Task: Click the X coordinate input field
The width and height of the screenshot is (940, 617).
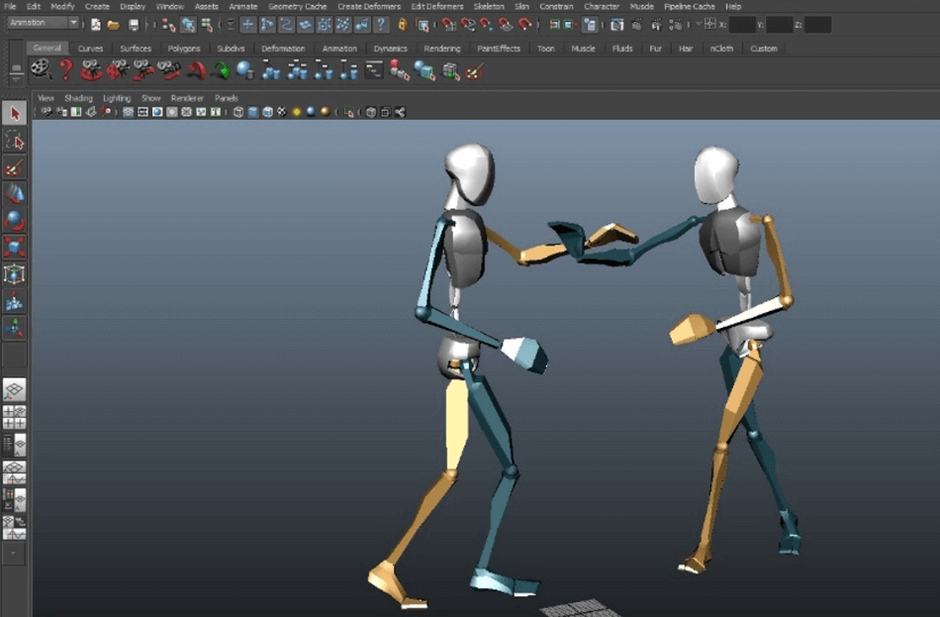Action: coord(744,25)
